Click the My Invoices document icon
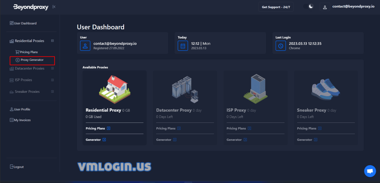380x183 pixels. coord(12,120)
